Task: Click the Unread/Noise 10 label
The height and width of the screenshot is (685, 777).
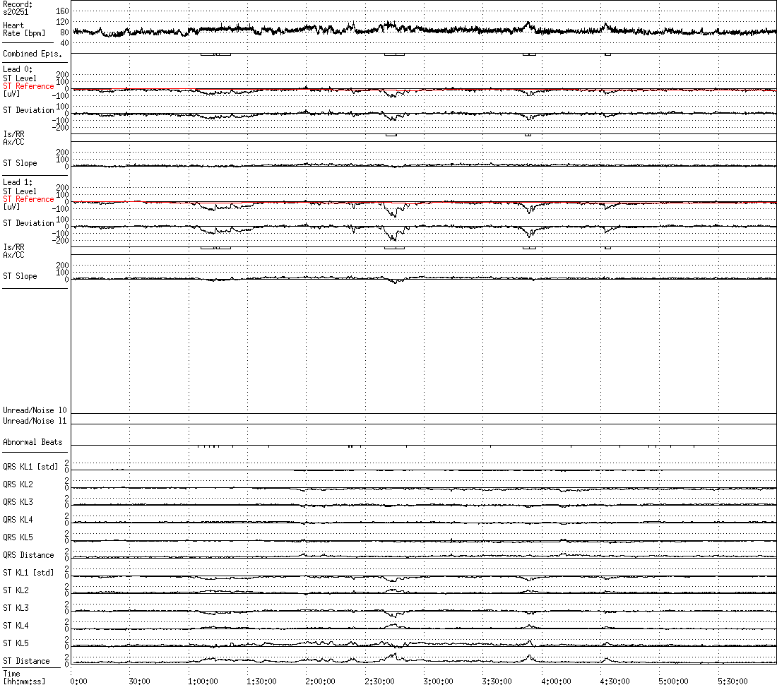Action: [x=35, y=410]
